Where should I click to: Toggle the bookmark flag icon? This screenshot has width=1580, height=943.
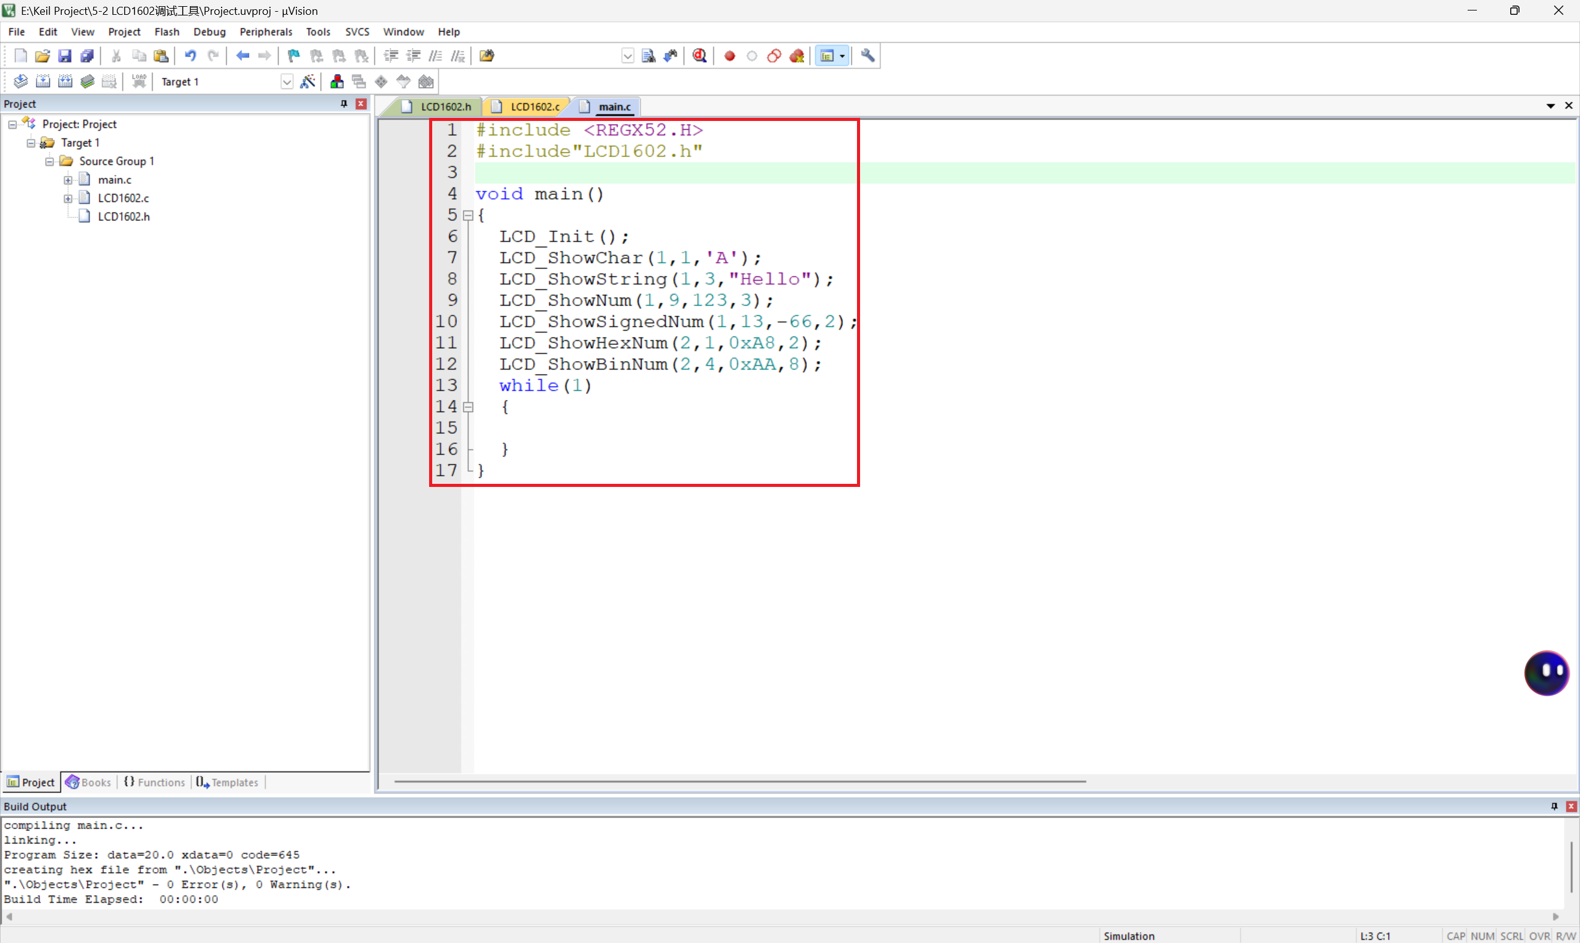click(294, 56)
